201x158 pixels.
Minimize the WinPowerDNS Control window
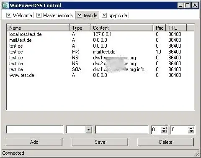180,5
